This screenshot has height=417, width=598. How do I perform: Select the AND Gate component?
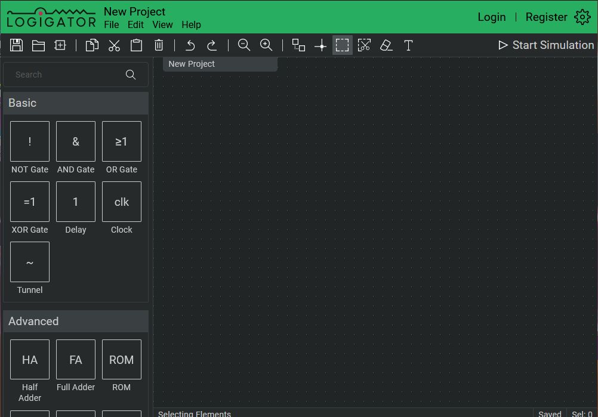click(75, 141)
